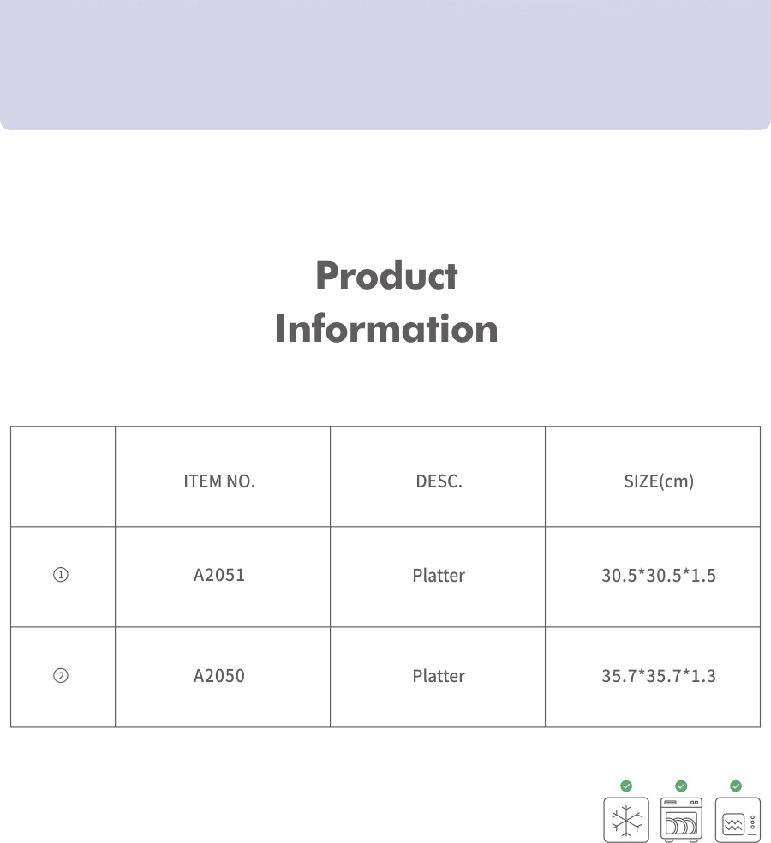
Task: Click the size 35.7*35.7*1.3 cell
Action: coord(658,676)
